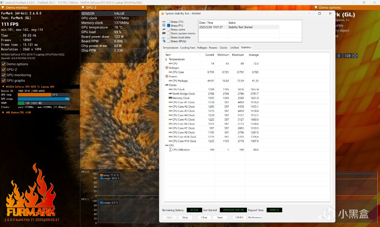Click the Average column header
The width and height of the screenshot is (380, 227).
coord(252,55)
